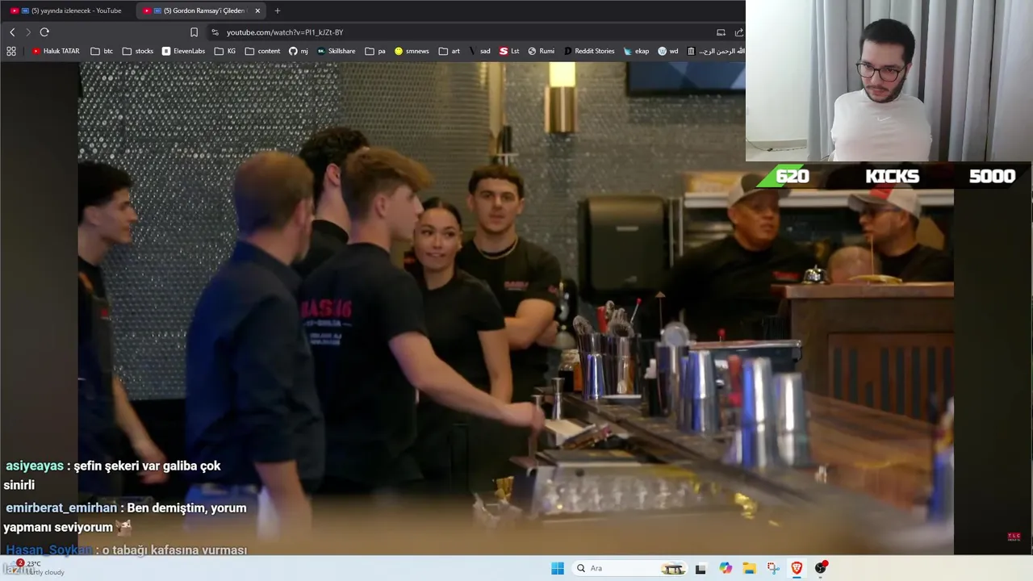Viewport: 1033px width, 581px height.
Task: Click the chat username emirberat_emirhan
Action: tap(61, 508)
